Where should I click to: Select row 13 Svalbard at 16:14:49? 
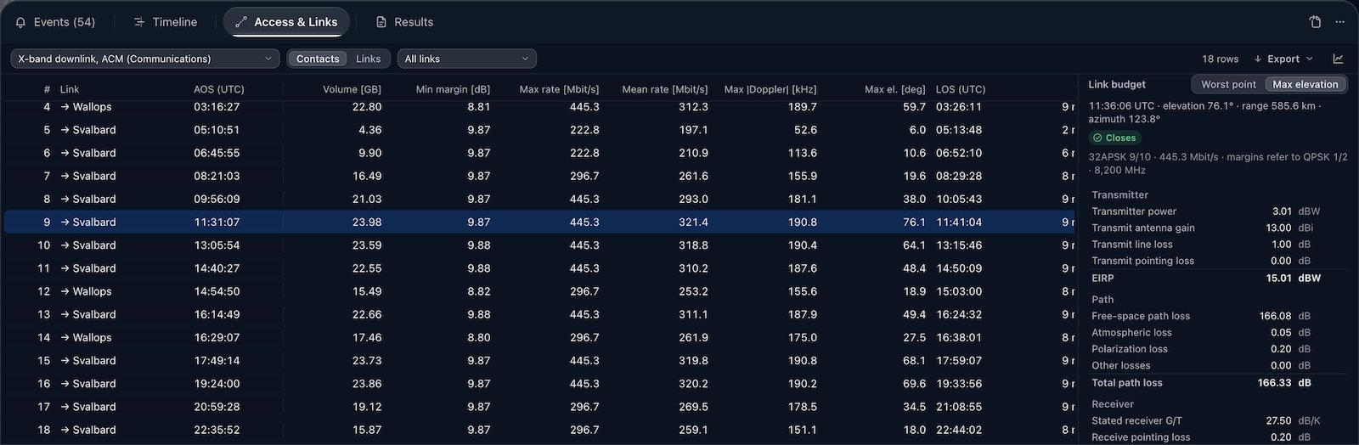(540, 313)
